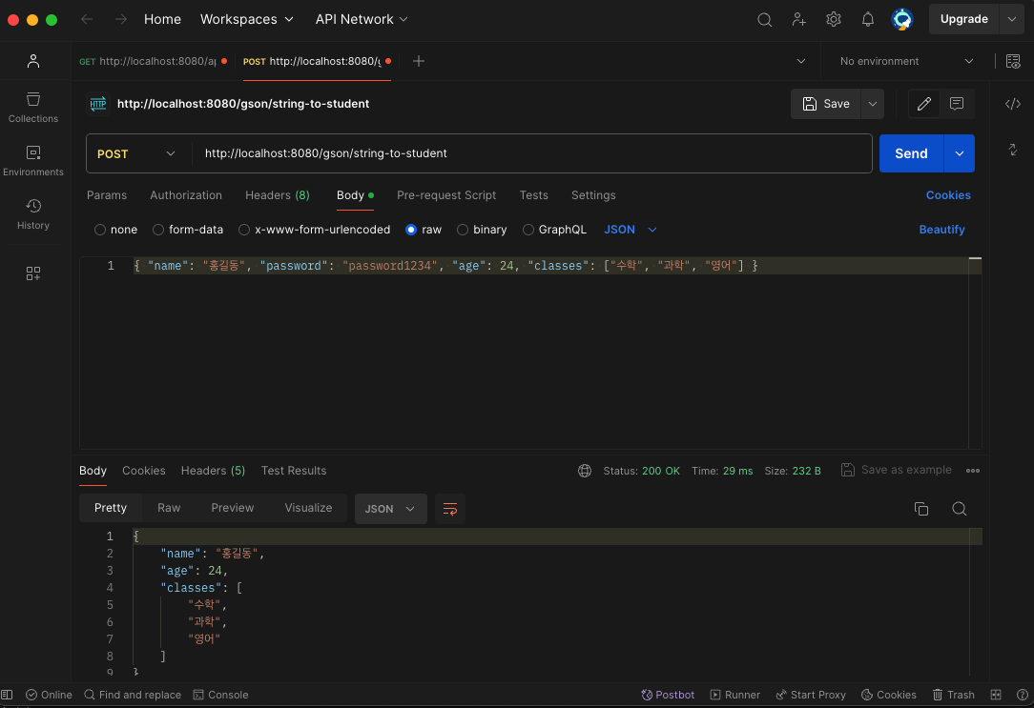The width and height of the screenshot is (1034, 708).
Task: Toggle response line wrap icon
Action: (x=449, y=509)
